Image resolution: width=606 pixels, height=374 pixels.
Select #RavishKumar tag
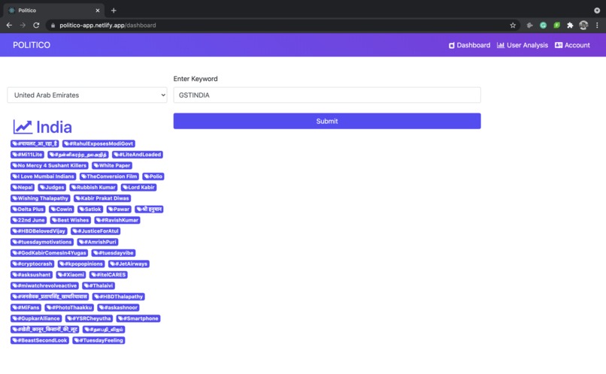[x=117, y=220]
